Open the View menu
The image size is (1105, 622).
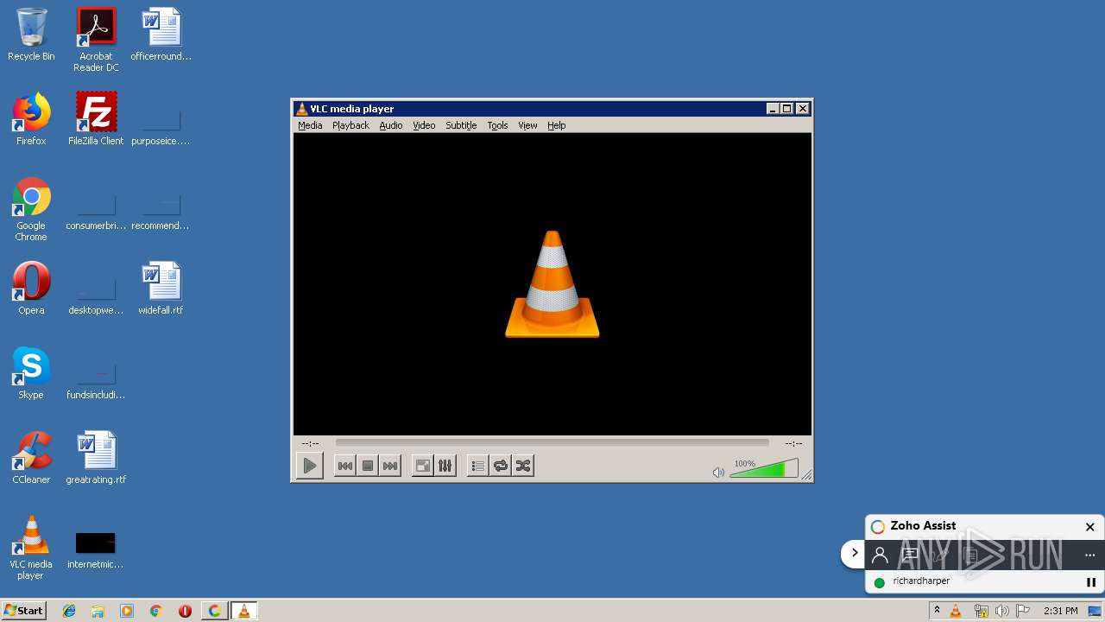527,125
